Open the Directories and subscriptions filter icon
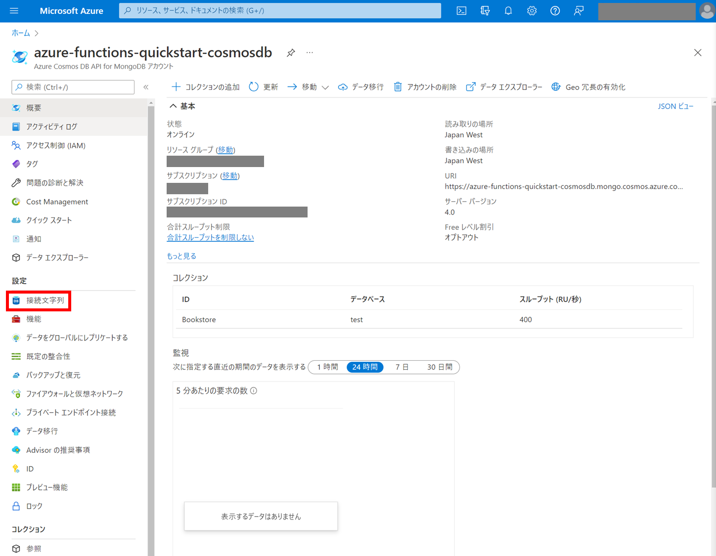 tap(485, 11)
